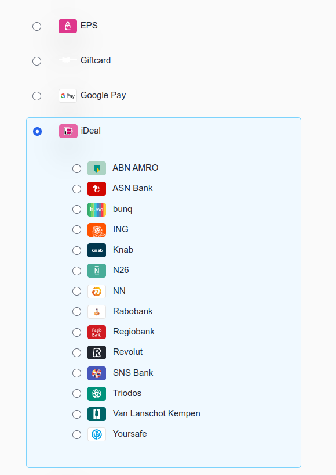Image resolution: width=336 pixels, height=475 pixels.
Task: Click the Triodos logo icon
Action: [97, 394]
